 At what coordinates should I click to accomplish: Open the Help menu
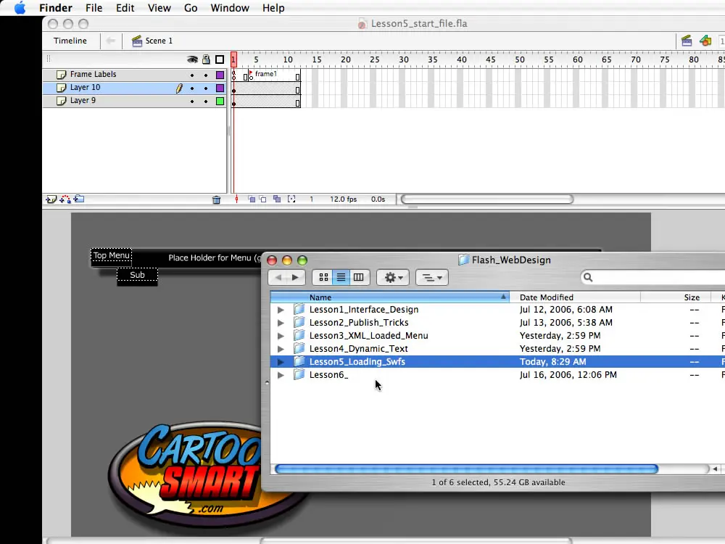273,8
